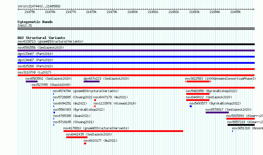263x155 pixels.
Task: Open nsv5925993 Almarri label
Action: click(245, 116)
